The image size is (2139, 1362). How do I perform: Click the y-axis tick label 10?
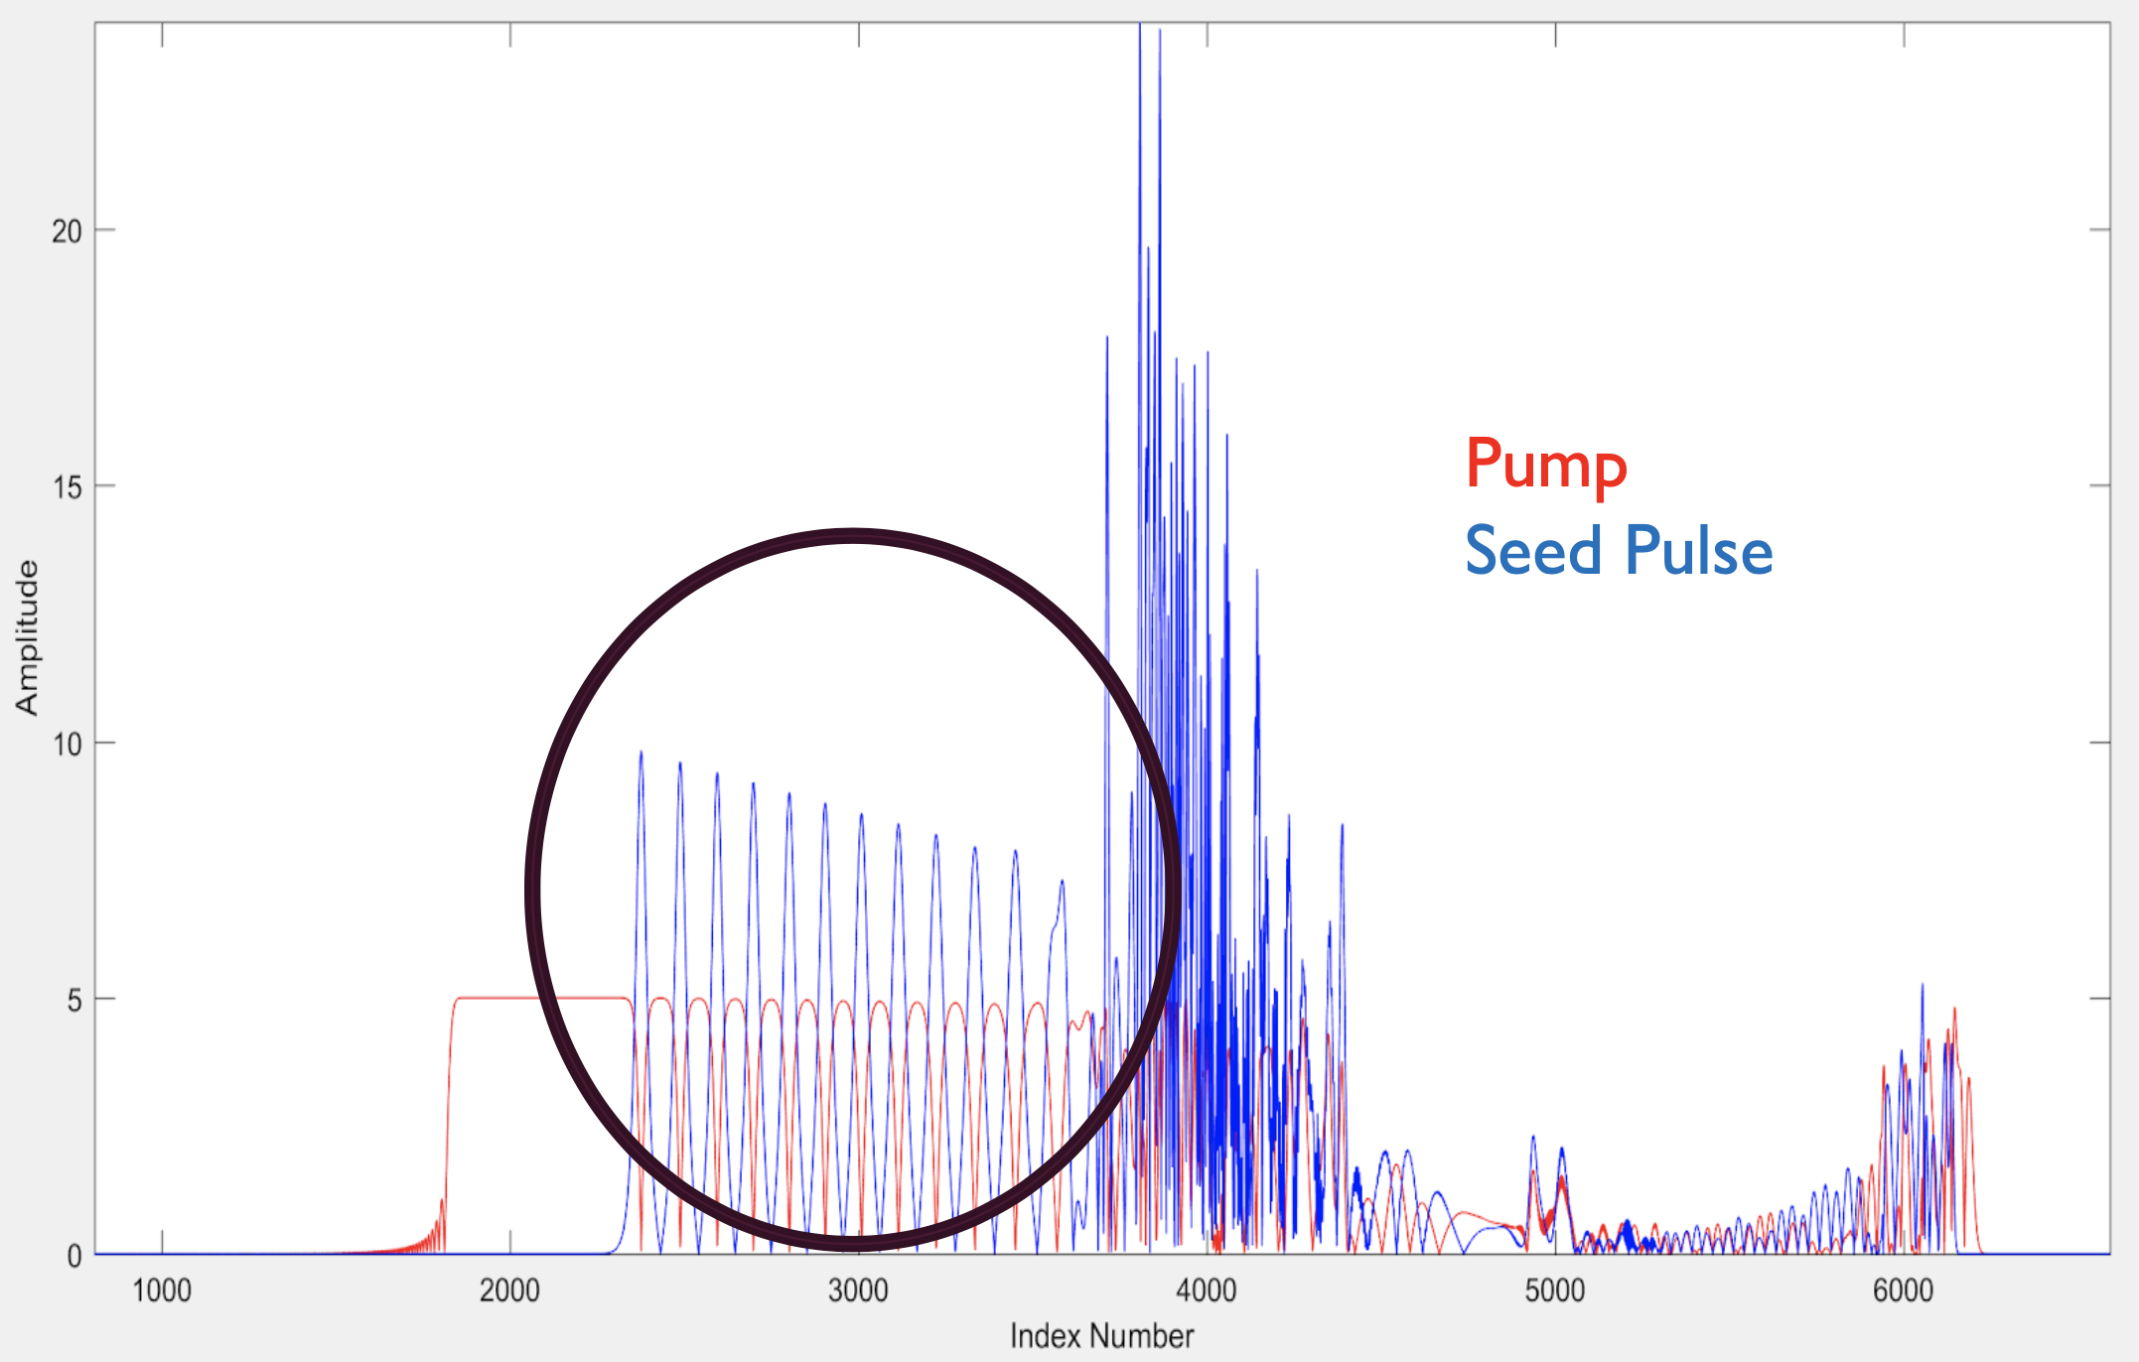tap(67, 744)
